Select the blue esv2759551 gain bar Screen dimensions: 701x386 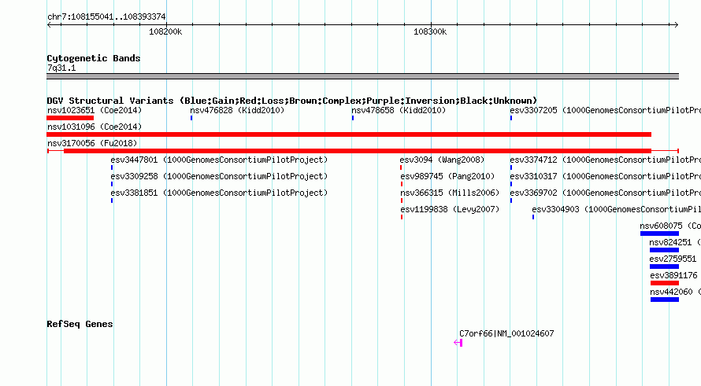(664, 267)
